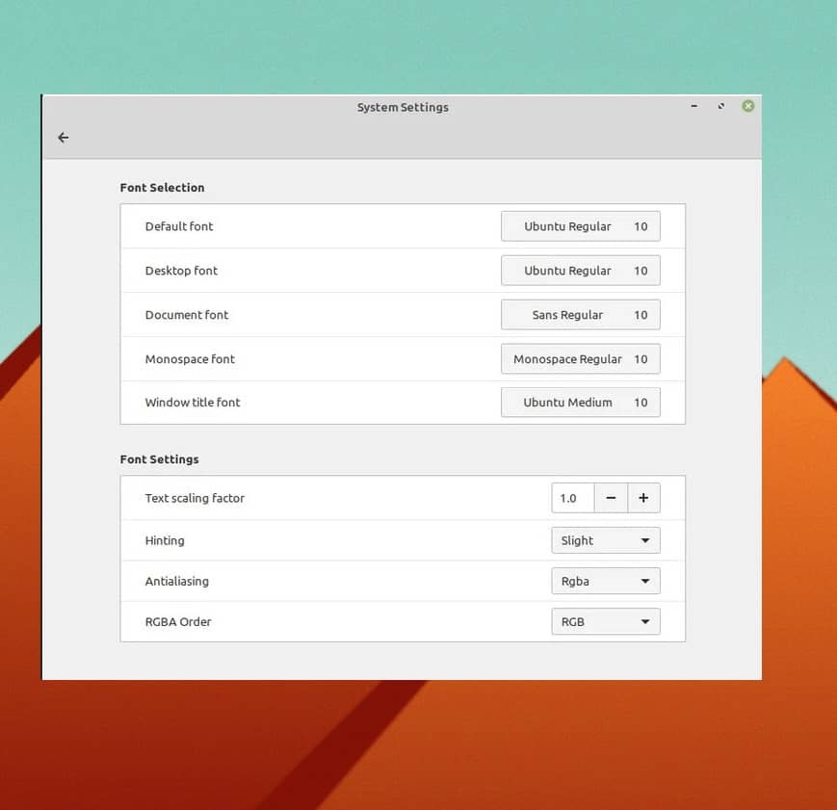837x810 pixels.
Task: Expand the Antialiasing dropdown showing Rgba
Action: (605, 581)
